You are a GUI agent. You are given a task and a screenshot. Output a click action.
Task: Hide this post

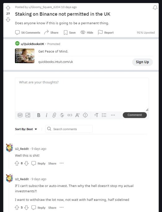pos(87,32)
